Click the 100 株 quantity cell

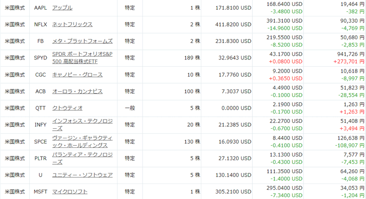[192, 91]
